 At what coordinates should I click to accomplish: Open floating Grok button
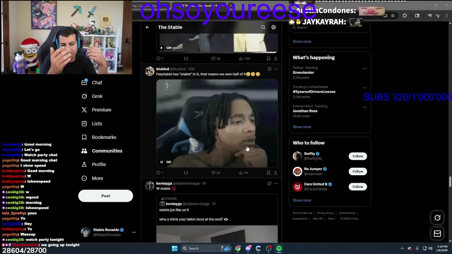(438, 218)
